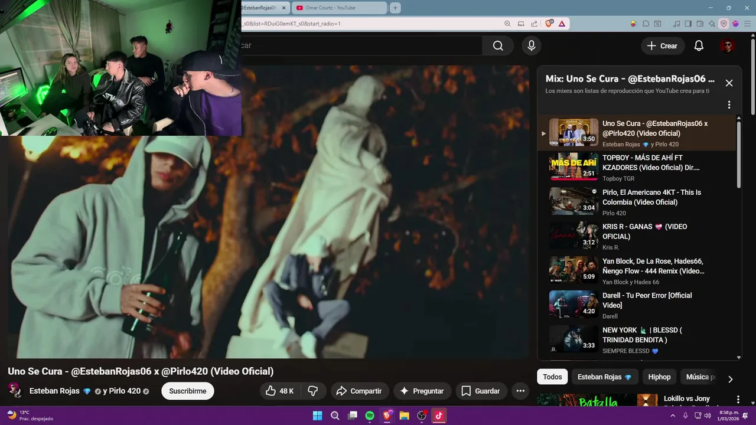Like the video with 48 K thumbs-up
756x425 pixels.
280,391
